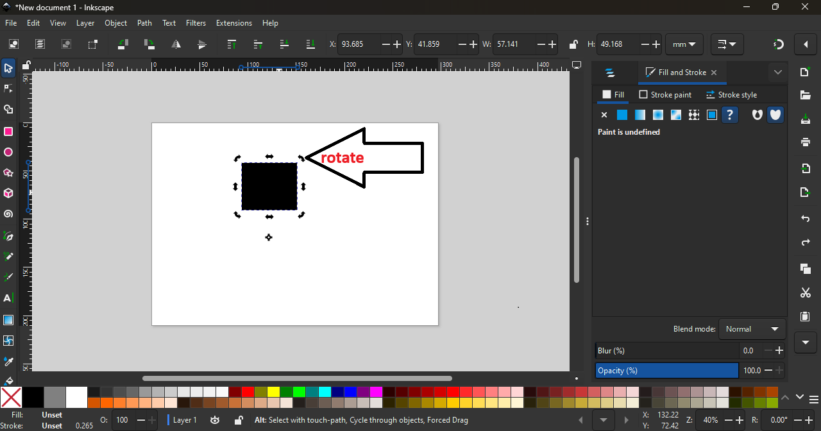Activate the Spiral tool
Screen dimensions: 821x431
(x=8, y=215)
